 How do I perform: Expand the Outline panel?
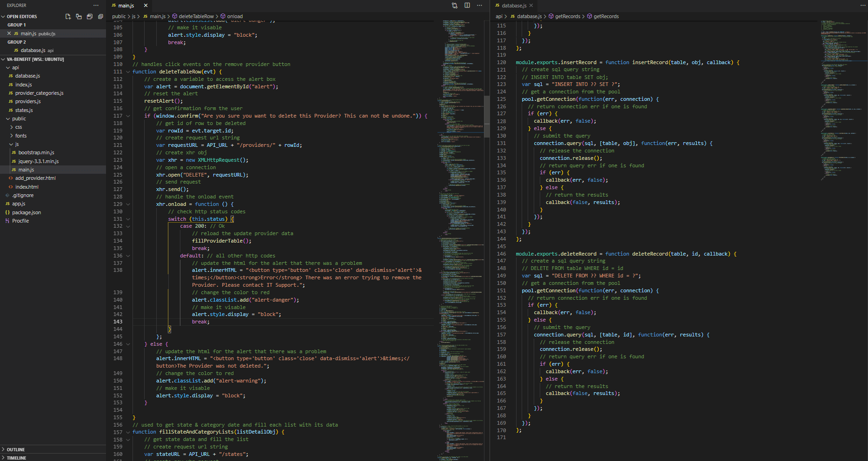[3, 449]
